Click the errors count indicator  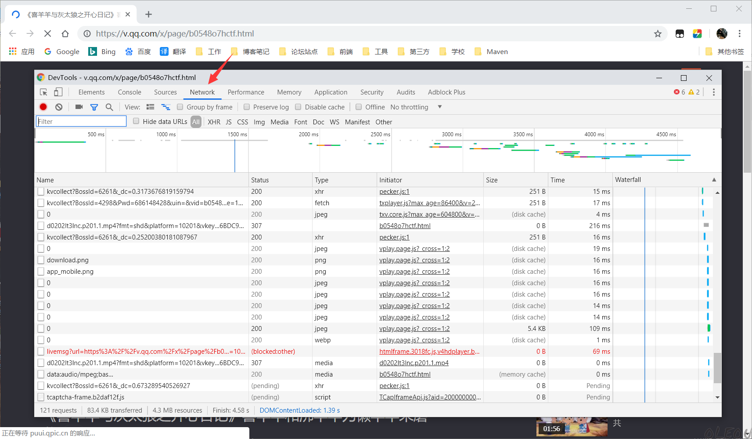click(680, 92)
